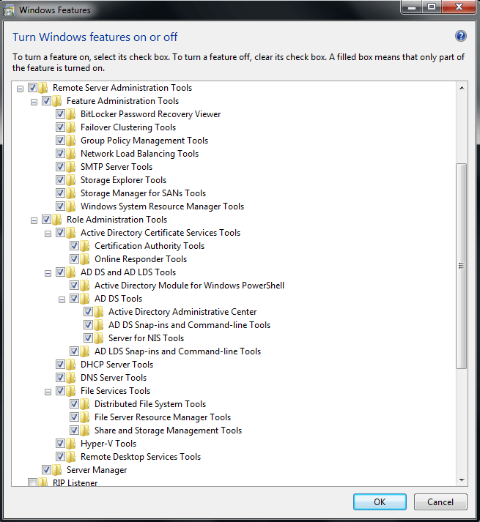This screenshot has height=522, width=480.
Task: Click folder icon beside Server Manager
Action: pos(56,470)
